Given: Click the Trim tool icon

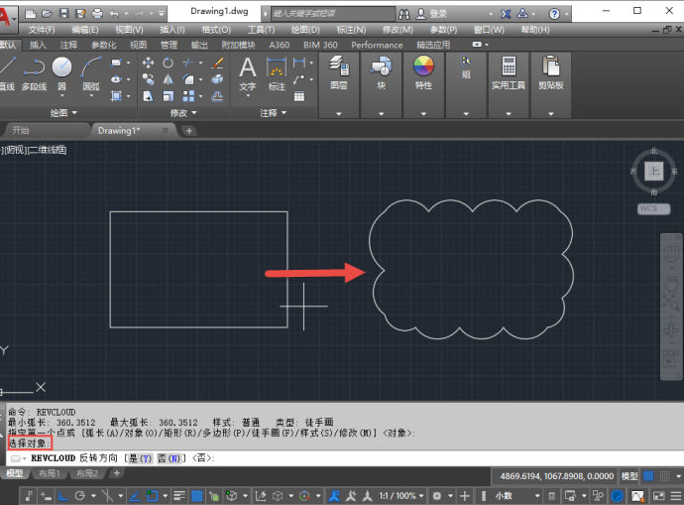Looking at the screenshot, I should pyautogui.click(x=188, y=63).
